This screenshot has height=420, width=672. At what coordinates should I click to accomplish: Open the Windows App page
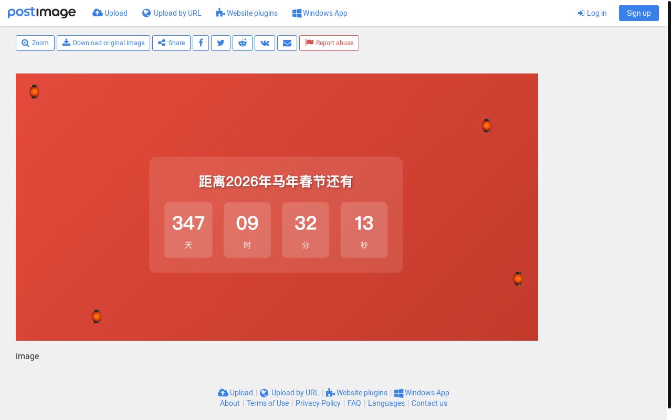tap(320, 13)
